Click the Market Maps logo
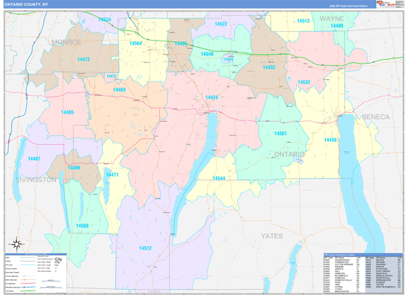 point(386,4)
